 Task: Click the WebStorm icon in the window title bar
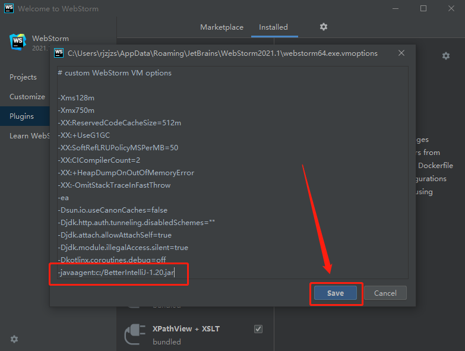pyautogui.click(x=9, y=8)
